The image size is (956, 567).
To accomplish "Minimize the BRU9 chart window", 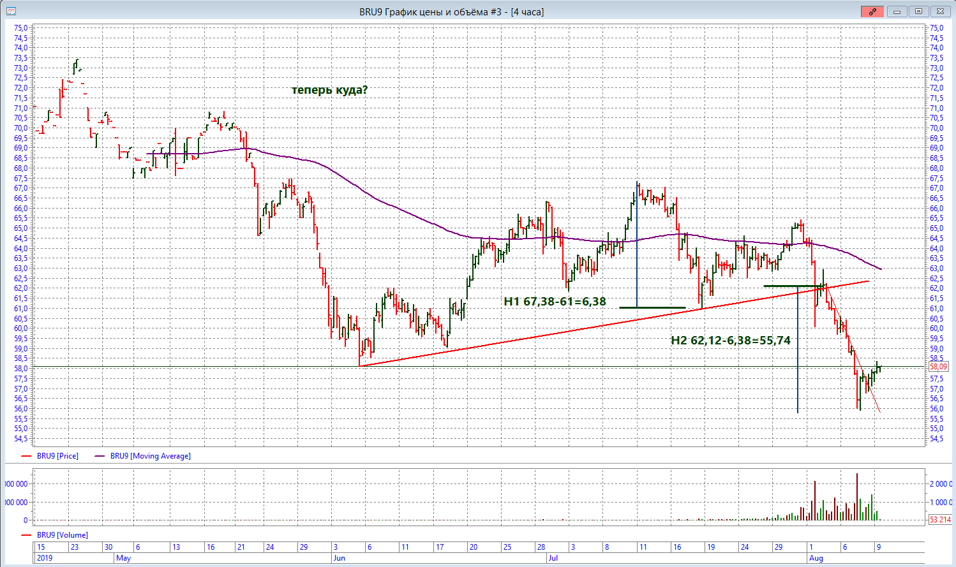I will (897, 11).
